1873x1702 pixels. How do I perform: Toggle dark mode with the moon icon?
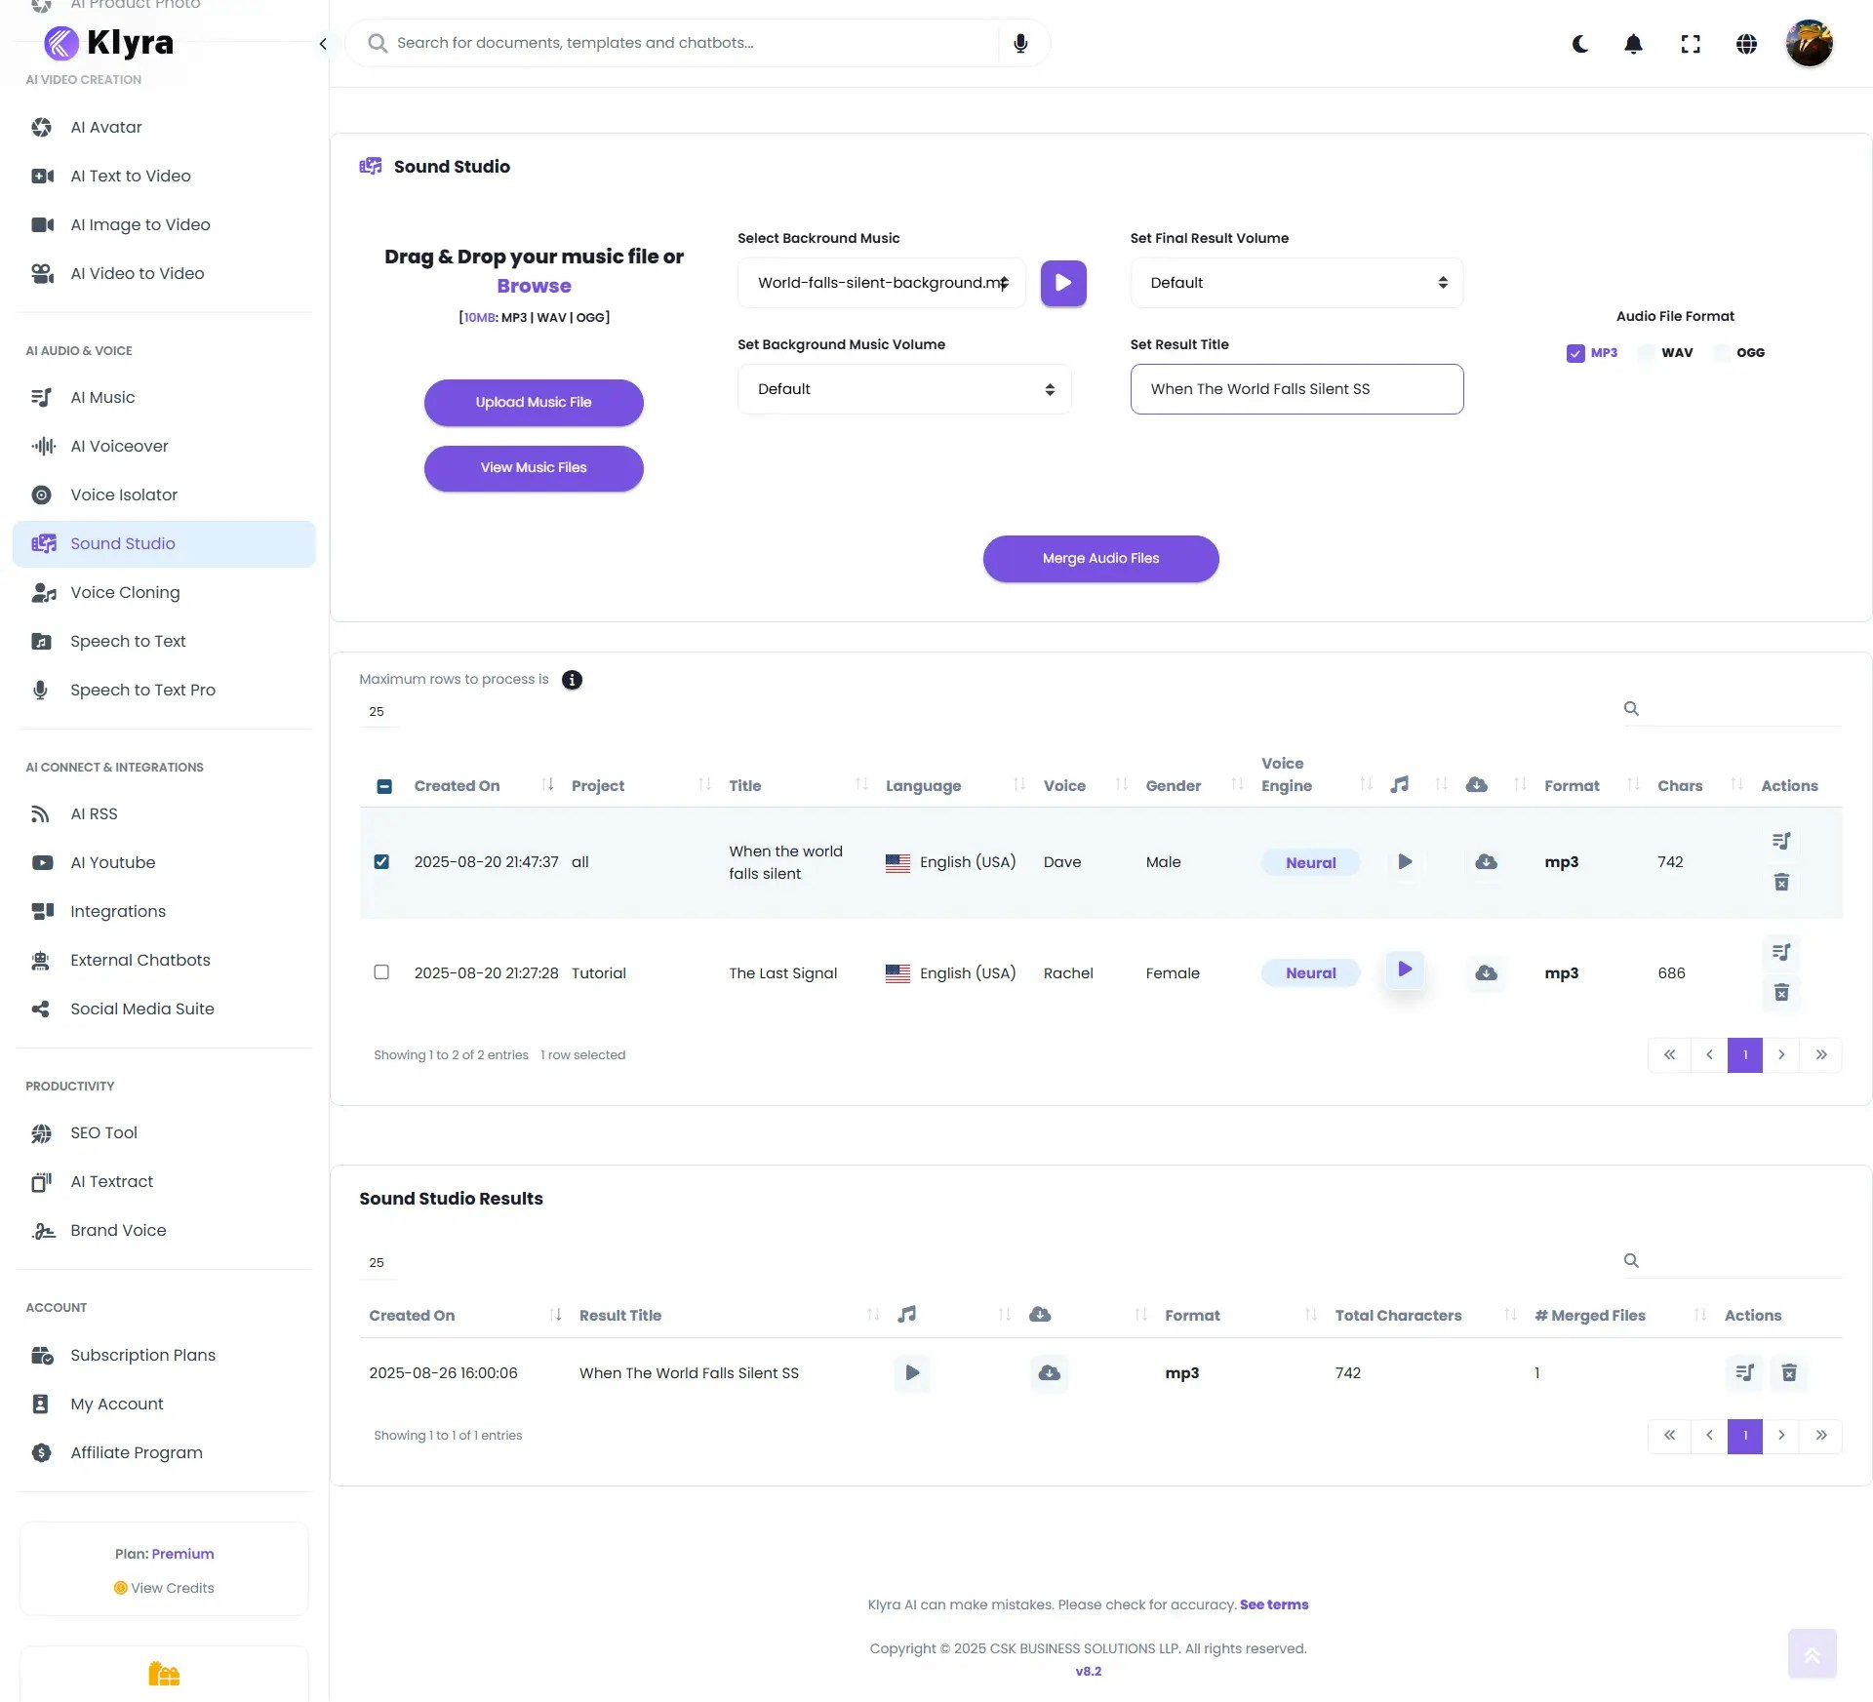1580,44
